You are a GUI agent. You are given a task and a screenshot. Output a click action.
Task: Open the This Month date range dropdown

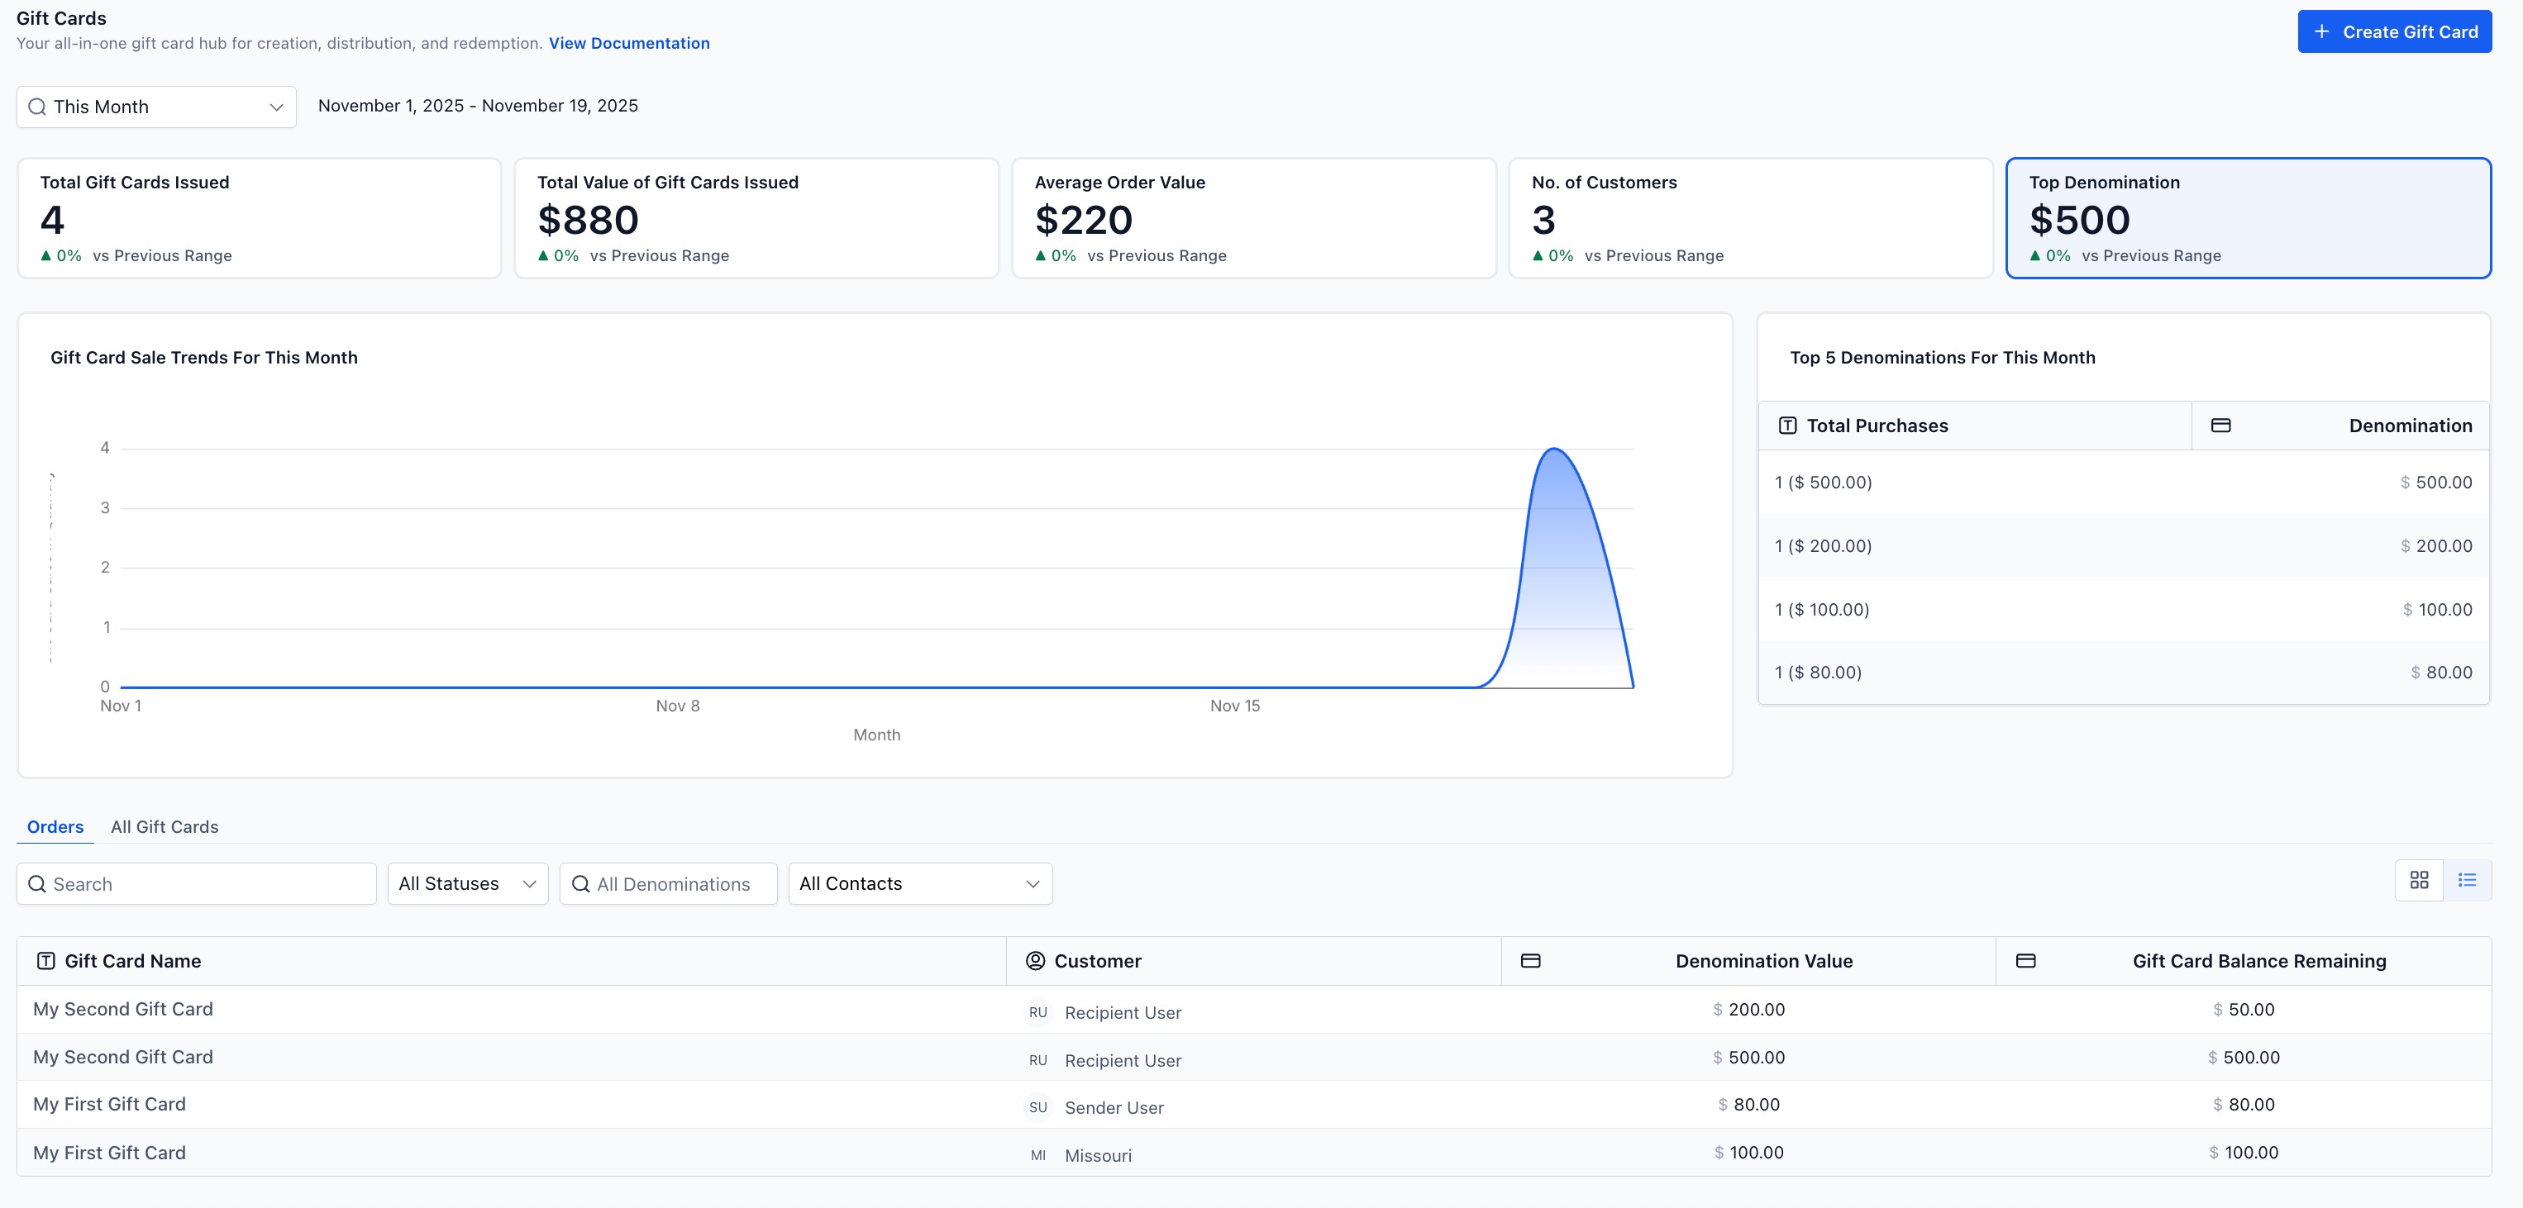click(157, 107)
